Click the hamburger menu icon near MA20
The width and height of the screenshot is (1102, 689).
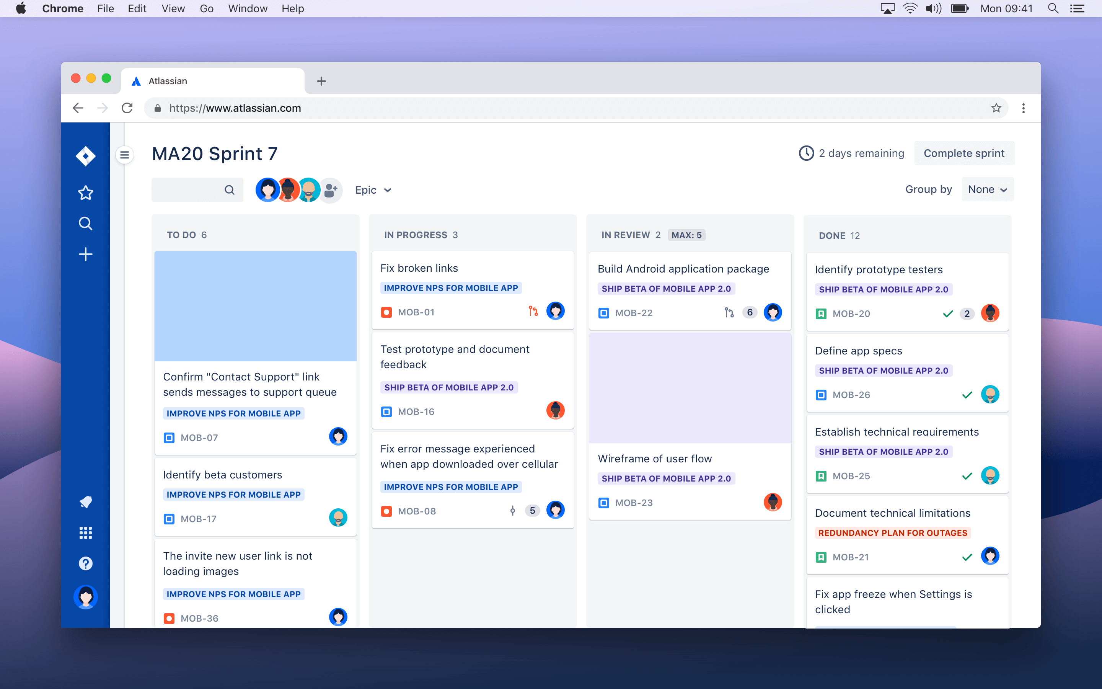pos(126,154)
